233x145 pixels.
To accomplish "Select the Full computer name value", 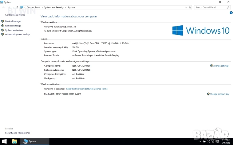I will (81, 70).
